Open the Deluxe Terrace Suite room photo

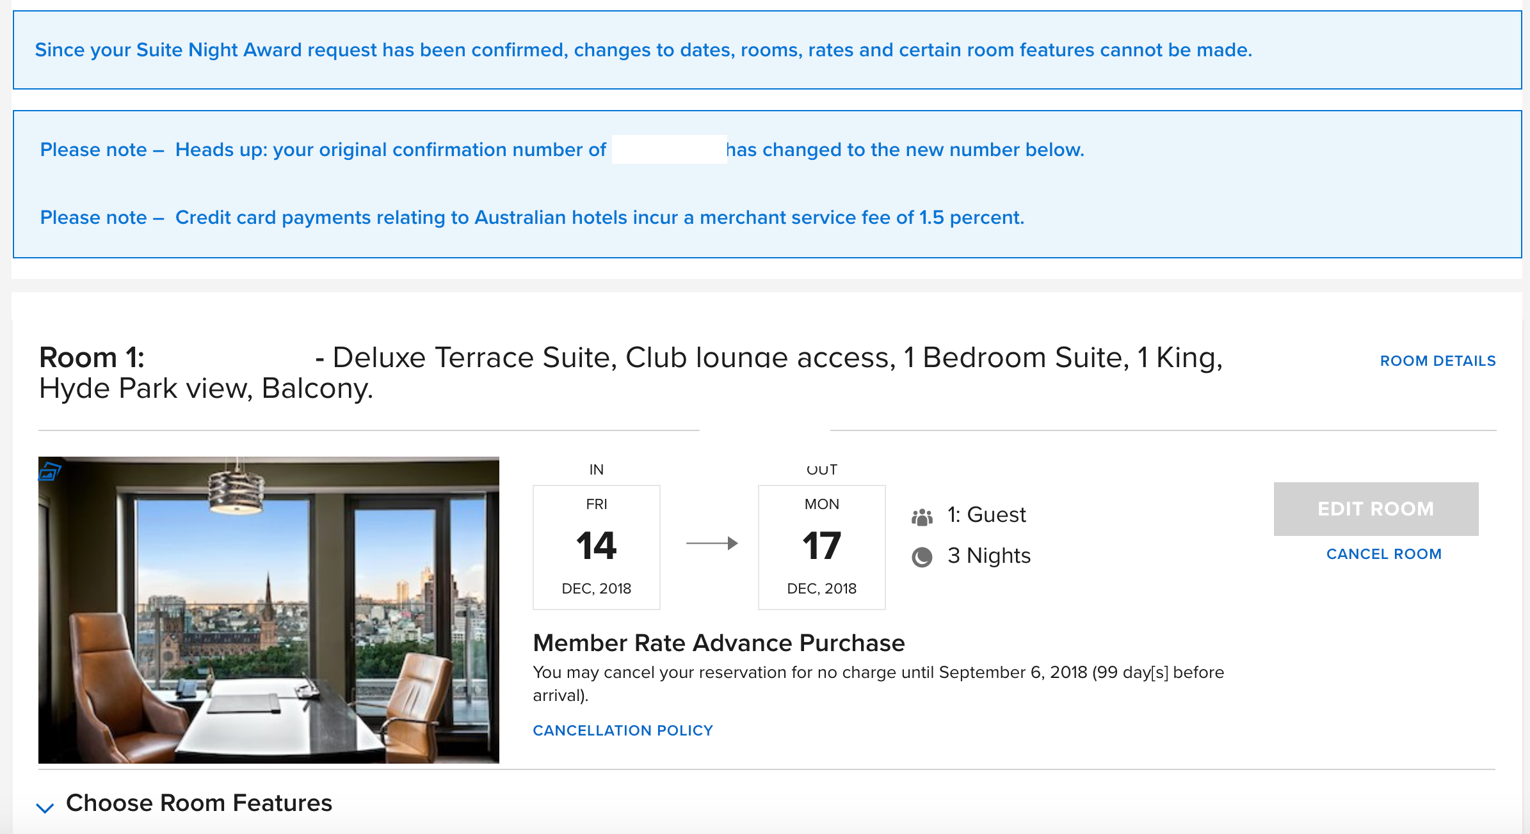point(269,610)
